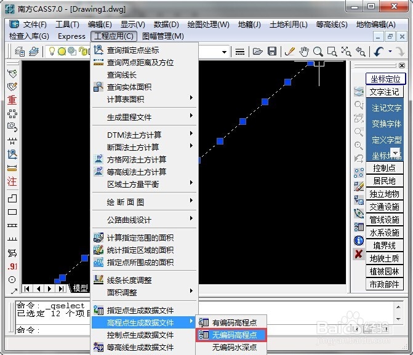This screenshot has height=355, width=413.
Task: Click command window scroll up arrow
Action: (398, 307)
